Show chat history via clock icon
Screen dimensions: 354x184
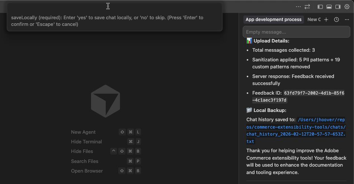point(337,20)
